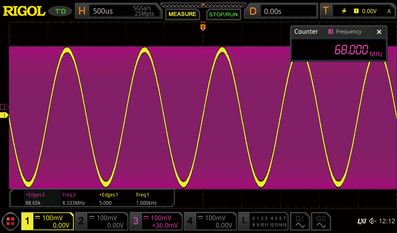
Task: Click the LXI network status icon
Action: [361, 221]
